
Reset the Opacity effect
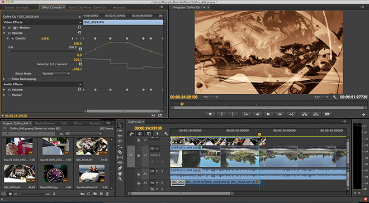coord(79,33)
